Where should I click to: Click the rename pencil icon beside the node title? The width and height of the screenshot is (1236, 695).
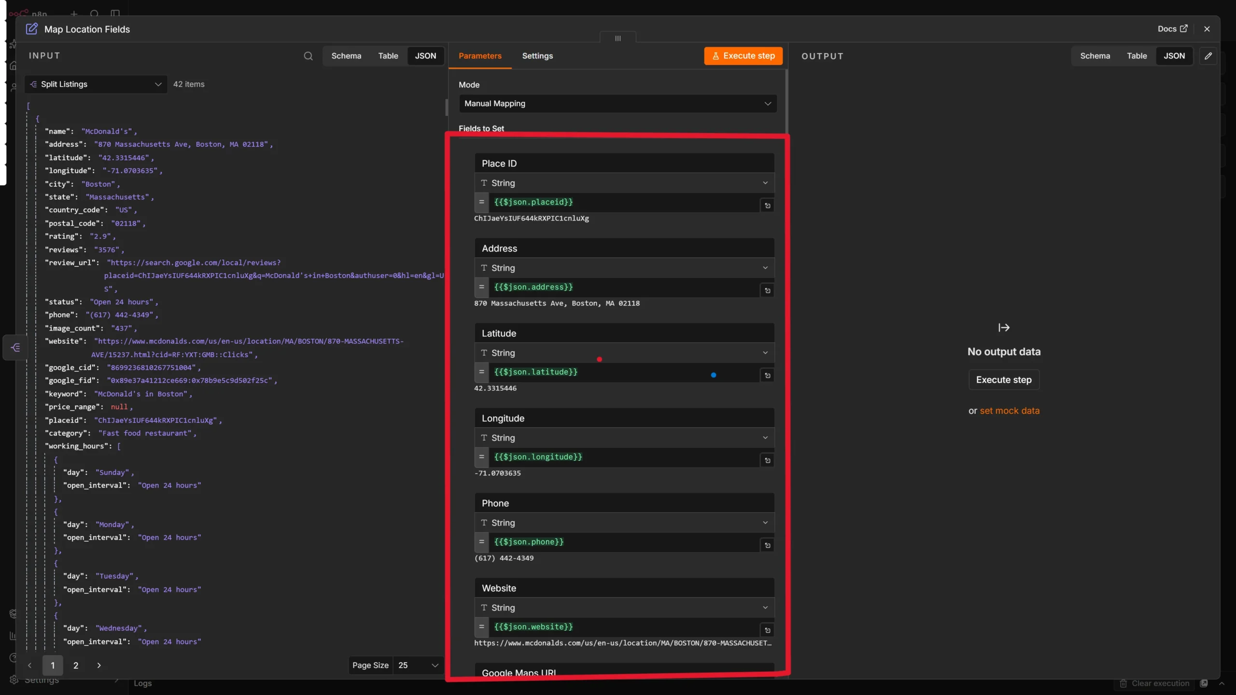(x=31, y=29)
